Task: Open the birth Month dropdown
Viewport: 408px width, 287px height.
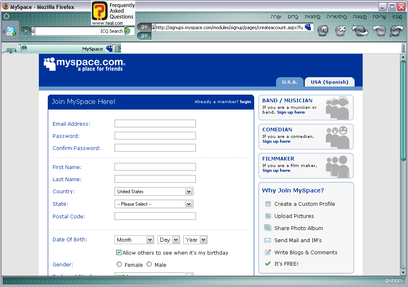Action: tap(134, 240)
